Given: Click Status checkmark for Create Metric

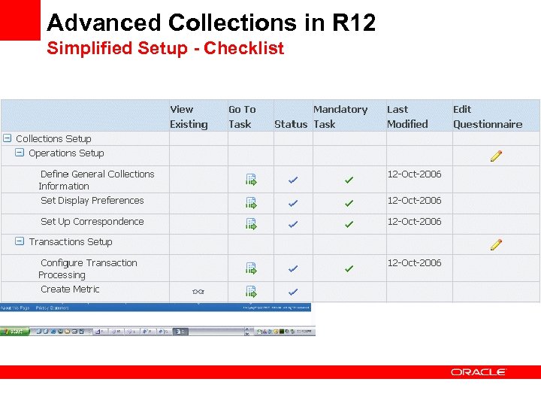Looking at the screenshot, I should pos(293,292).
